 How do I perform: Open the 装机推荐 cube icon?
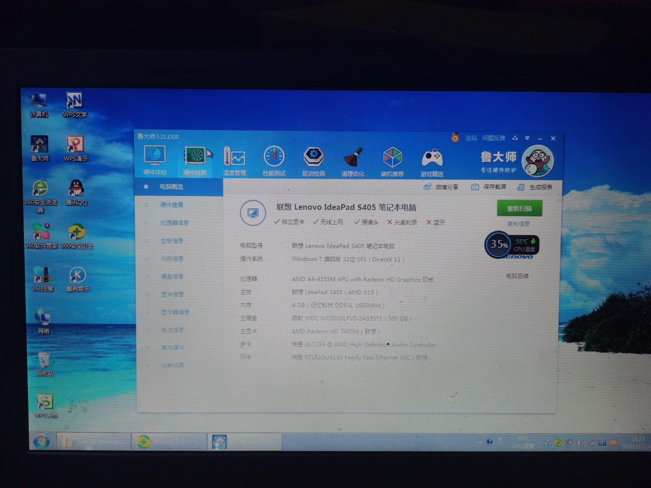click(x=392, y=162)
